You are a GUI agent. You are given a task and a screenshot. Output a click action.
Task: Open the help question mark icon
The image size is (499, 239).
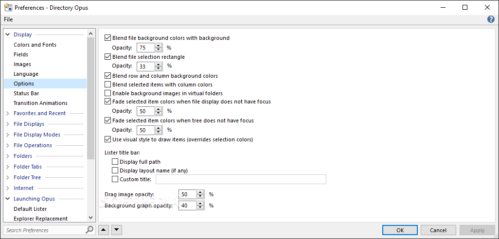point(491,19)
